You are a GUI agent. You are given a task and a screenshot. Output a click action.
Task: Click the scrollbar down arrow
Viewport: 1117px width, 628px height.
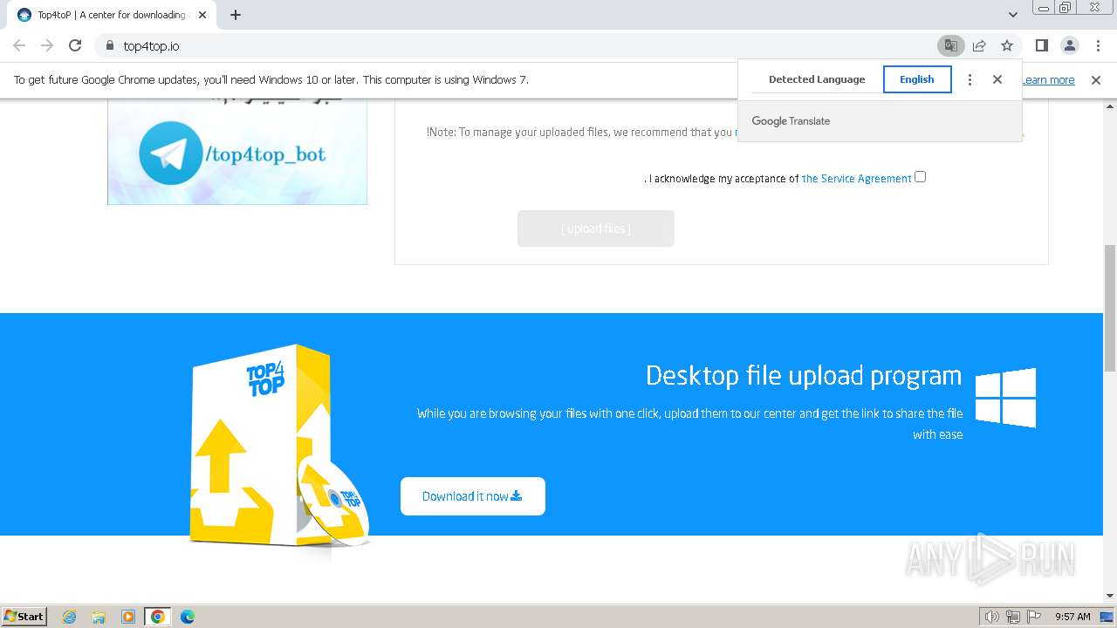[x=1110, y=596]
